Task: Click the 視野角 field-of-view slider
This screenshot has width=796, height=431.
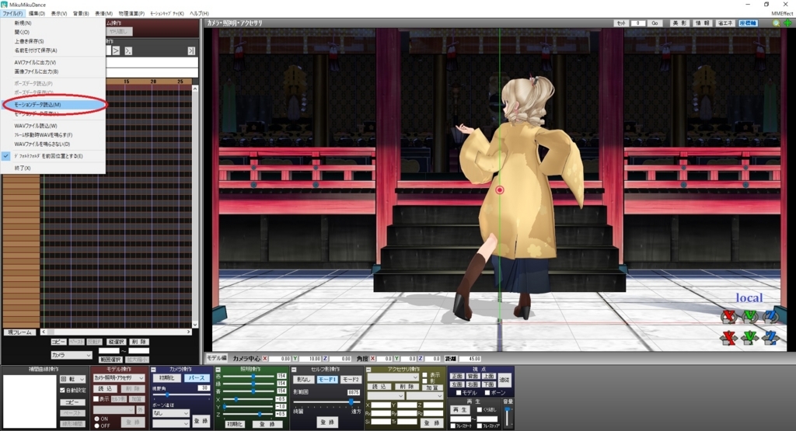Action: (x=182, y=395)
